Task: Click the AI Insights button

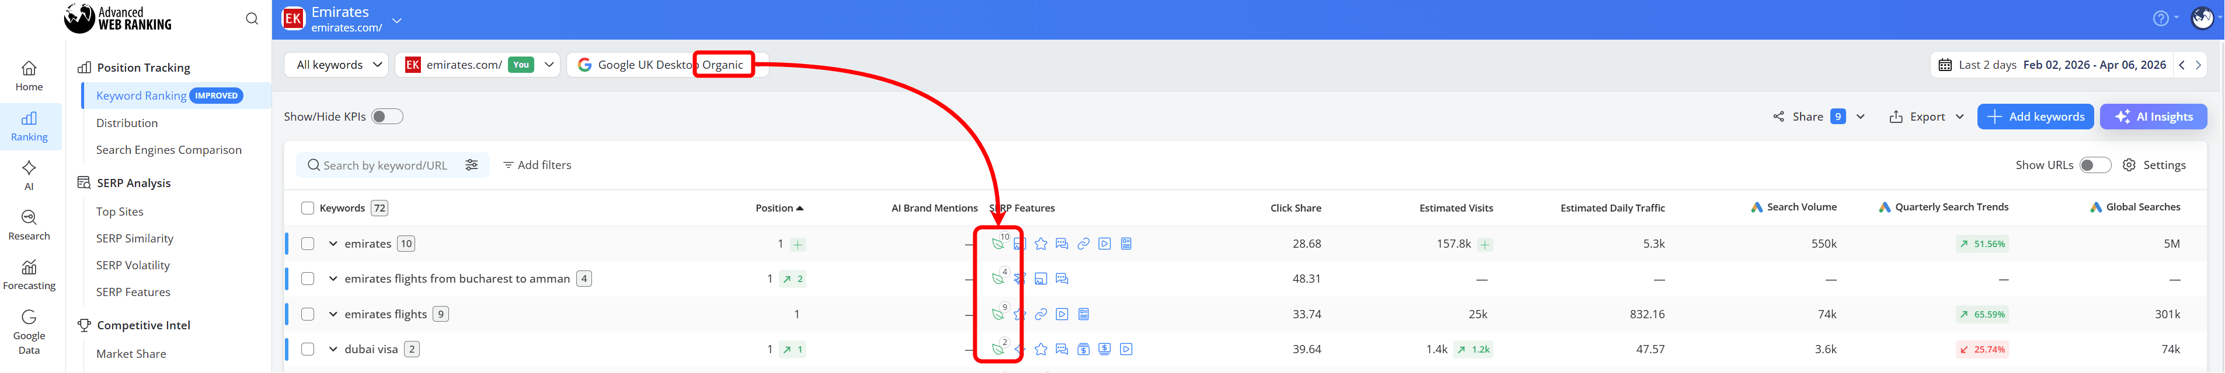Action: pyautogui.click(x=2153, y=117)
